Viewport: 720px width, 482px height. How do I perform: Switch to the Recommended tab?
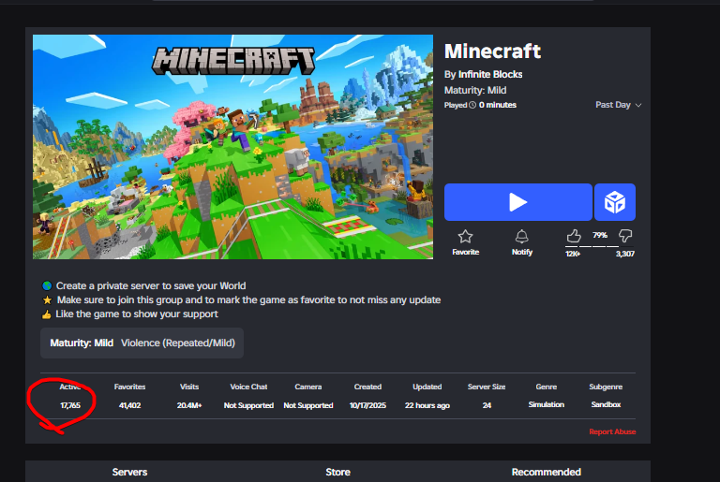[x=546, y=472]
